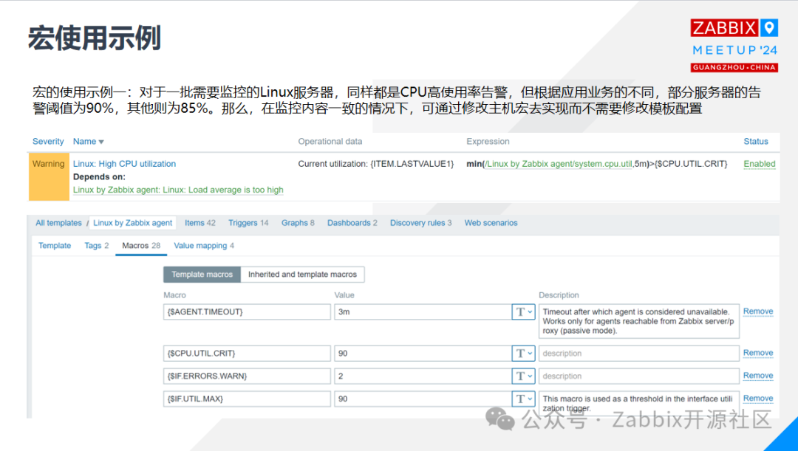798x451 pixels.
Task: Select Inherited and template macros option
Action: (x=302, y=274)
